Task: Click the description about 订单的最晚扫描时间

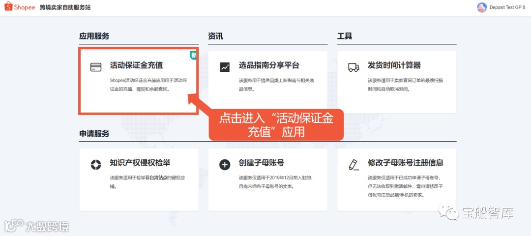Action: (406, 85)
